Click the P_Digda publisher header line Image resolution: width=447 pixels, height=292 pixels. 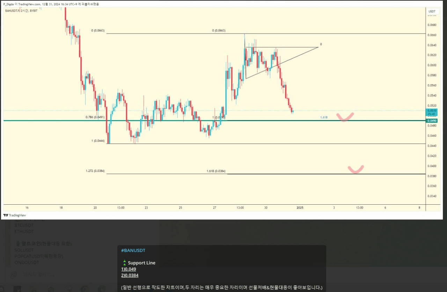pyautogui.click(x=51, y=4)
